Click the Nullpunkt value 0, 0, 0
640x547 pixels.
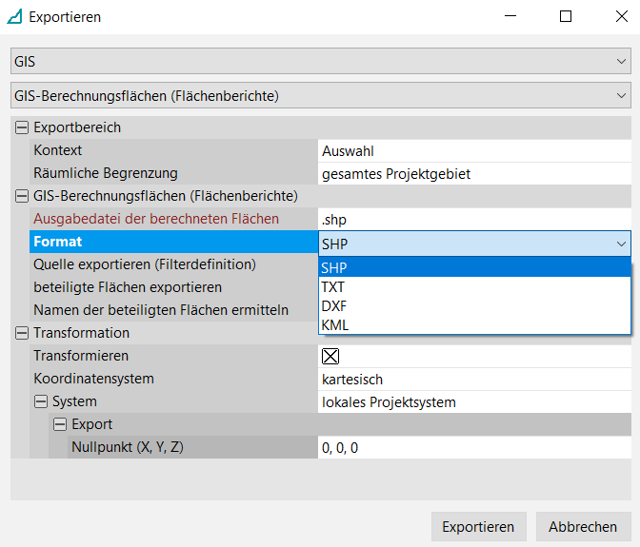[x=473, y=447]
